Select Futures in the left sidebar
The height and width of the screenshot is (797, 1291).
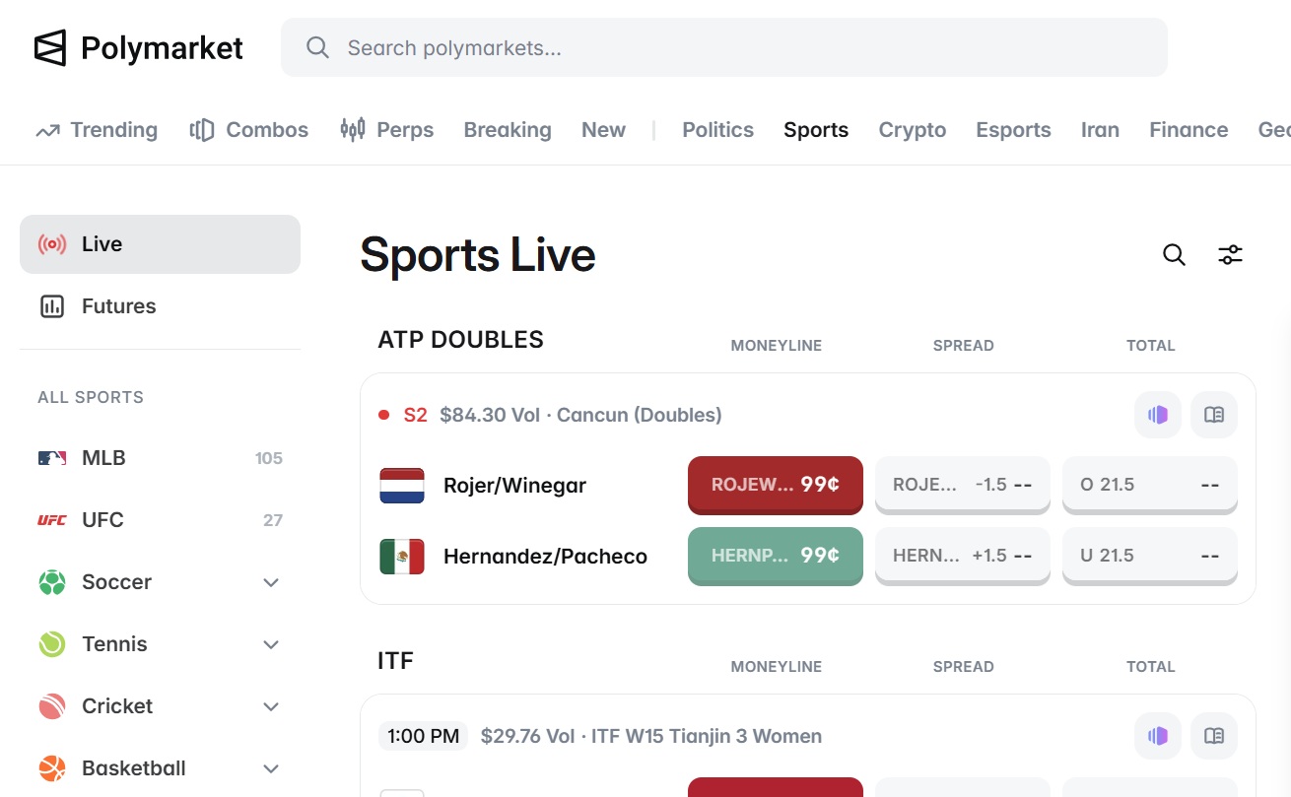[x=160, y=306]
